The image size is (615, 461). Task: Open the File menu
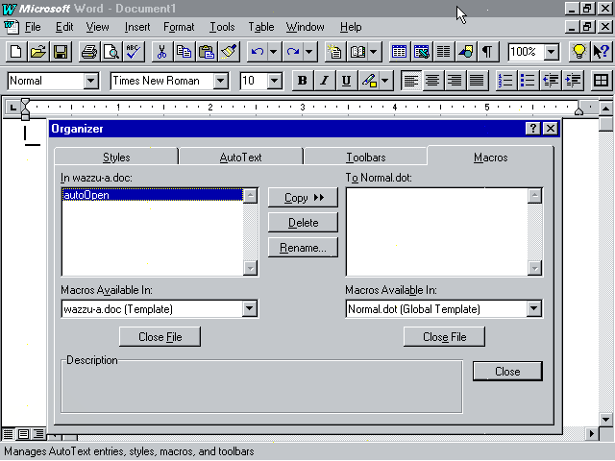pos(33,27)
